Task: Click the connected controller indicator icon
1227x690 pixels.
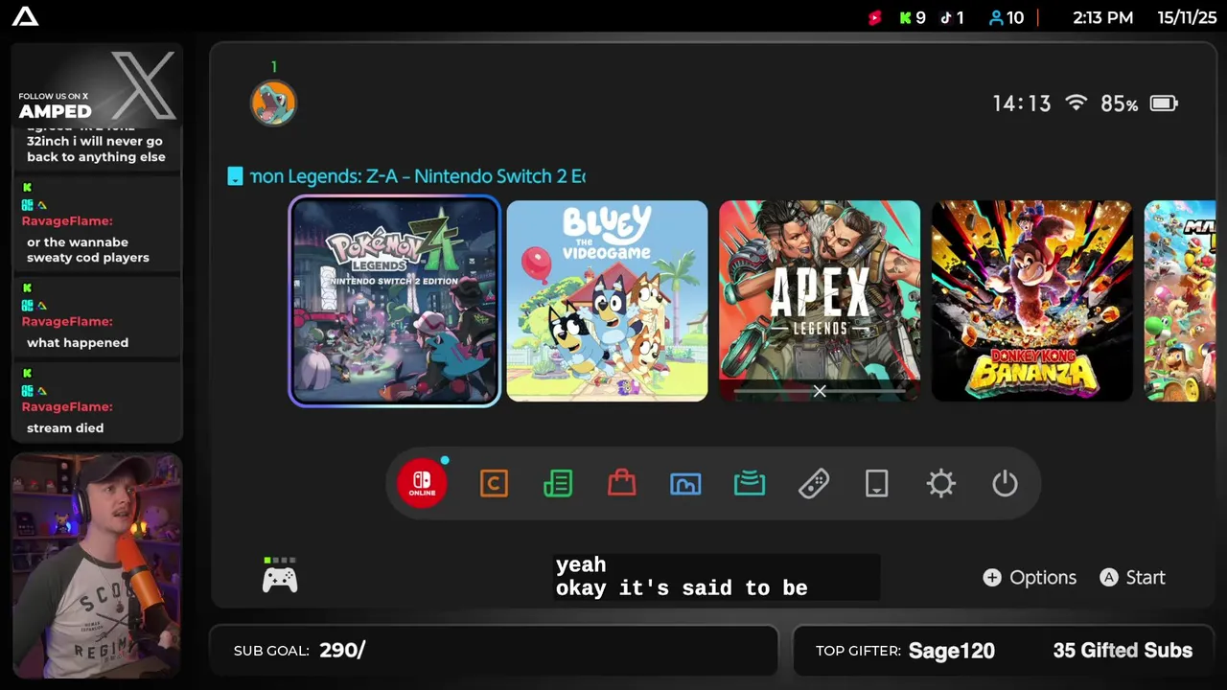Action: click(x=280, y=575)
